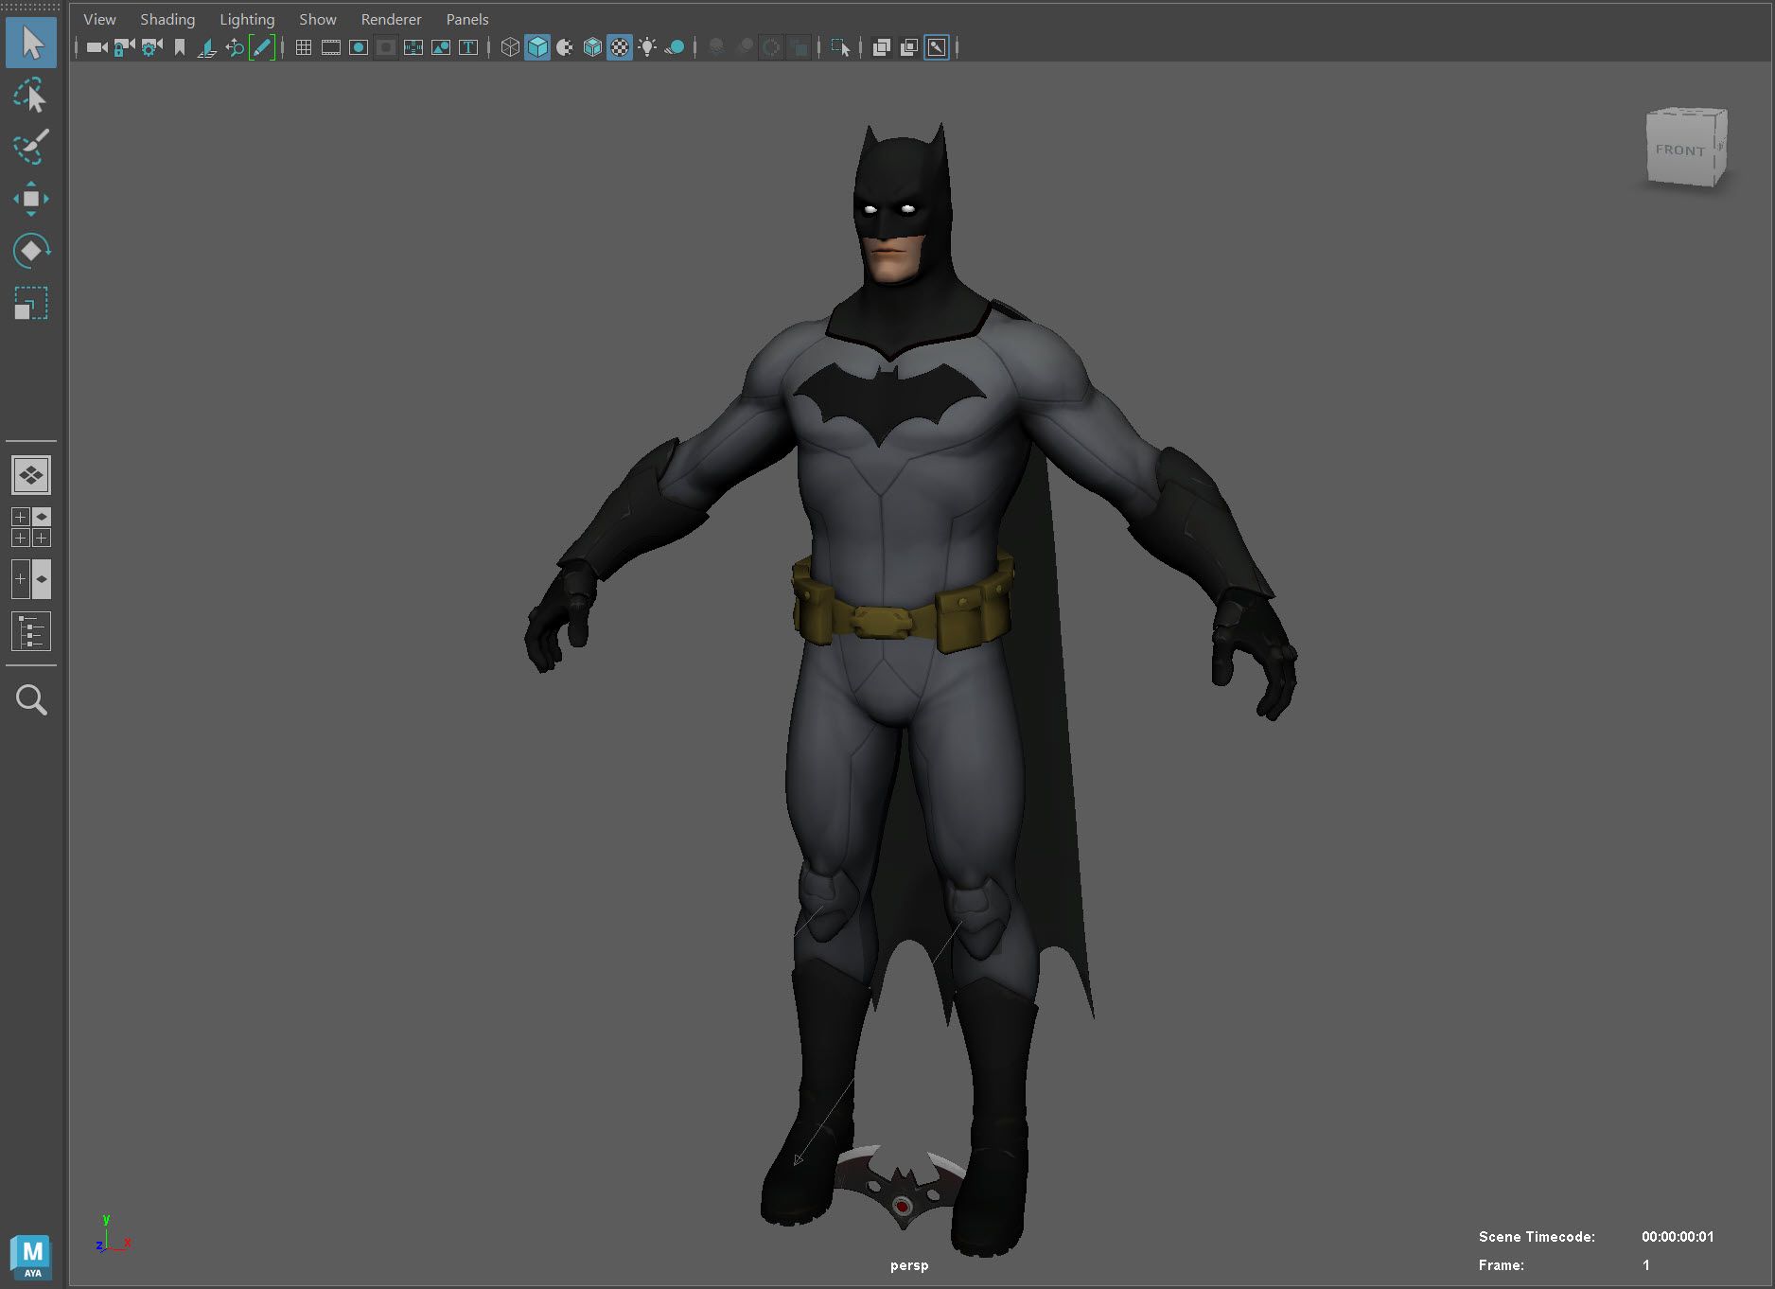Switch viewport to Wireframe shading

click(x=510, y=47)
